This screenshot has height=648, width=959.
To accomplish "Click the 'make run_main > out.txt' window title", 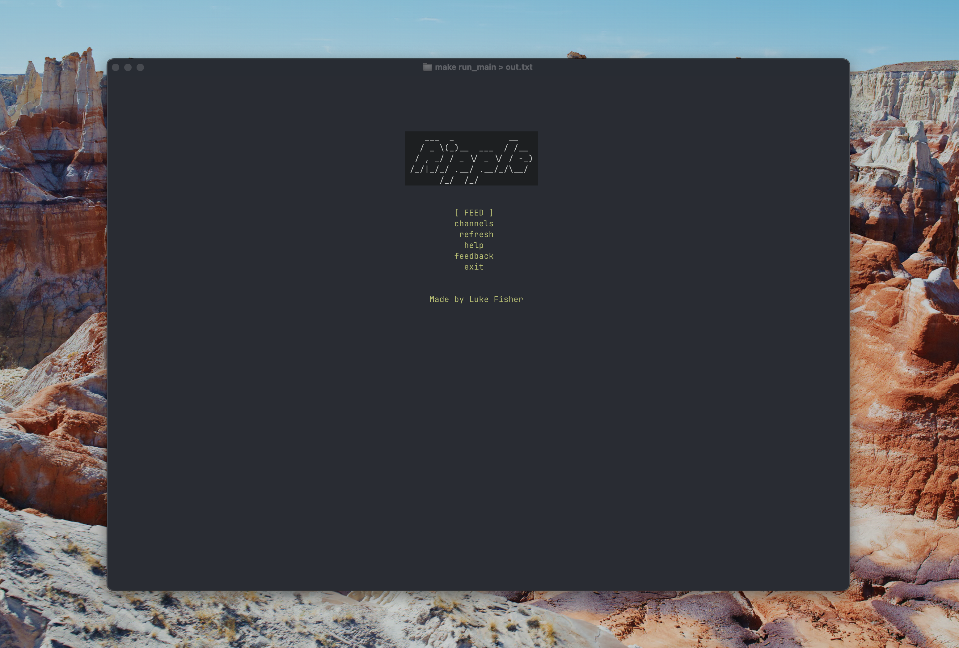I will [x=483, y=66].
